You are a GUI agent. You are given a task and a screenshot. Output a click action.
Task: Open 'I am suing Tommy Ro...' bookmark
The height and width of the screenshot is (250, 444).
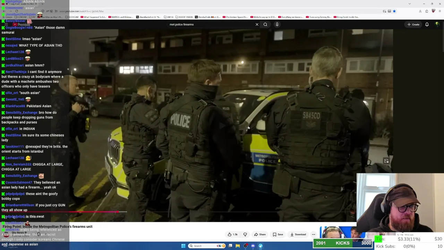[318, 17]
